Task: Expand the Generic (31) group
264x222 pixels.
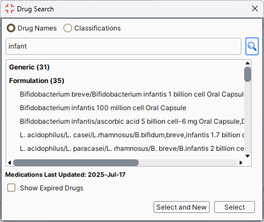Action: [x=29, y=67]
